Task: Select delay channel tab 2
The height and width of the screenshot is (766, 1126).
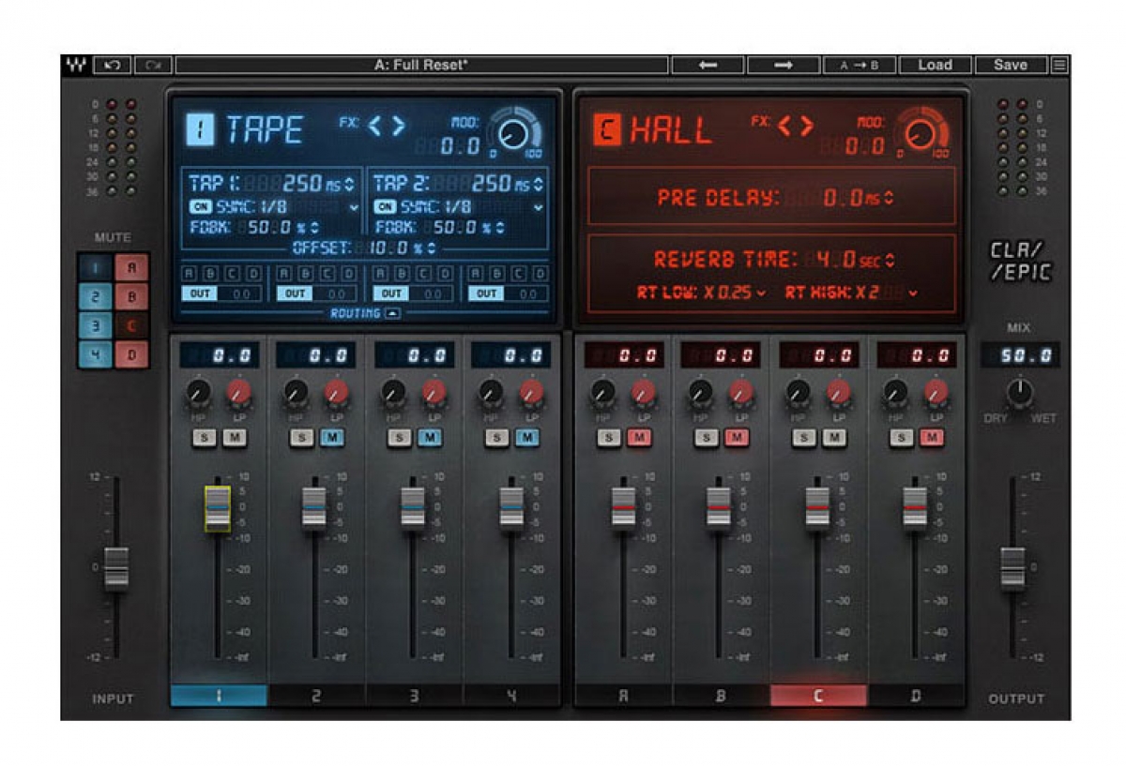Action: 317,696
